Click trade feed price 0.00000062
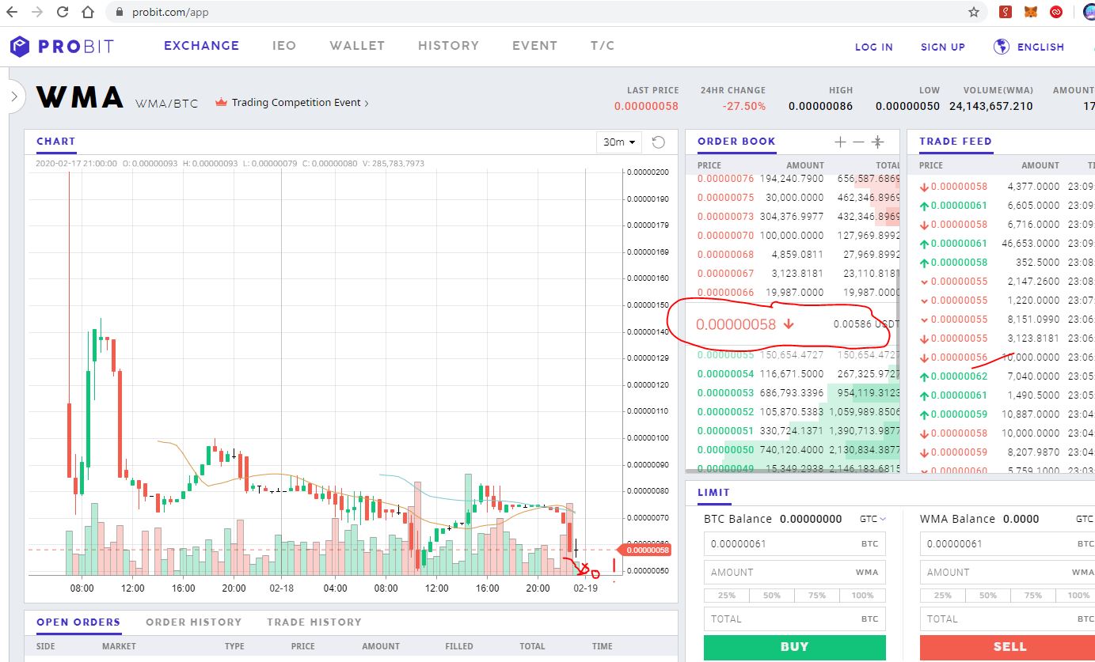This screenshot has height=662, width=1095. click(x=959, y=376)
